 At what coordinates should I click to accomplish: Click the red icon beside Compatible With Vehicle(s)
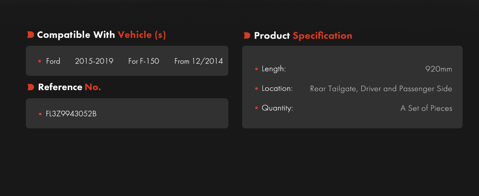click(x=30, y=35)
